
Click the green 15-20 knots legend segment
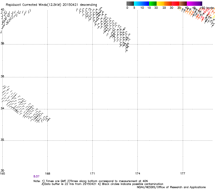click(153, 3)
